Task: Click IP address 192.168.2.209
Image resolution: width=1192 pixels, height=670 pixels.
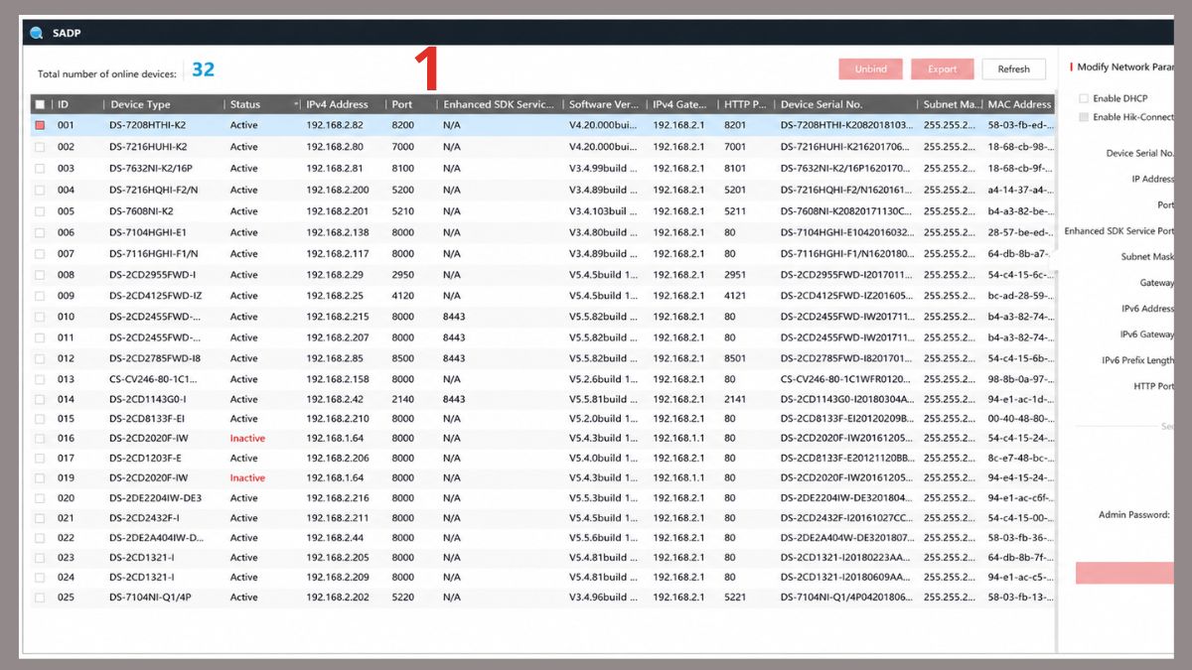Action: point(338,578)
